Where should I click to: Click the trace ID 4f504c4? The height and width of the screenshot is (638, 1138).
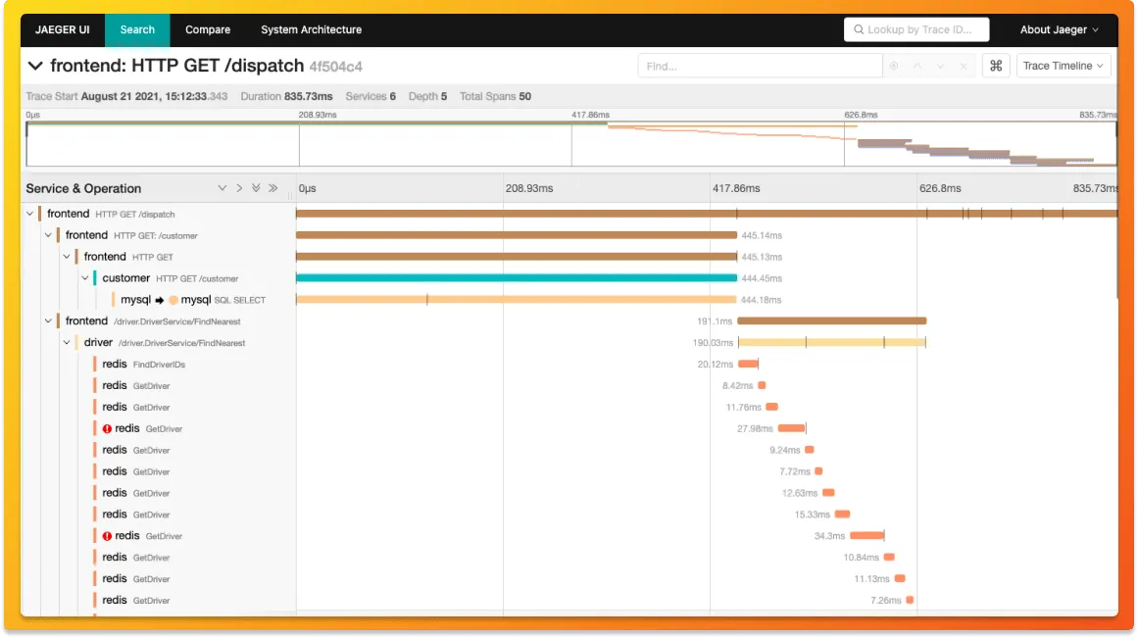(336, 67)
